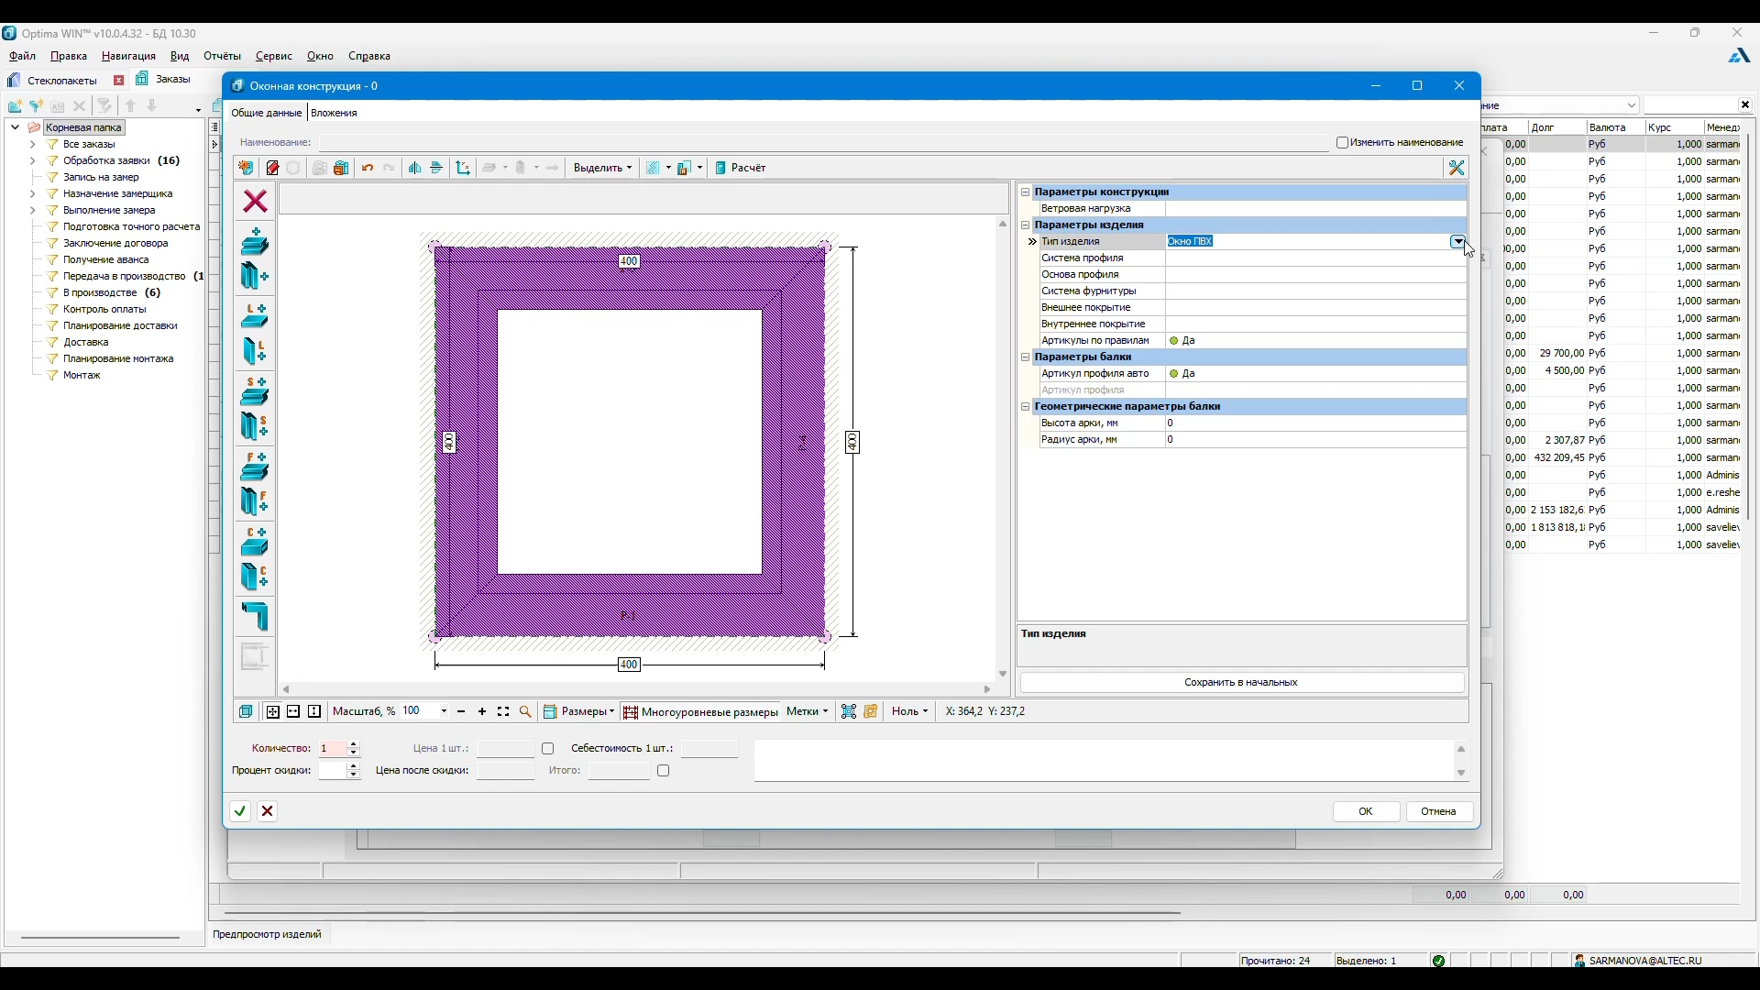Click the corner profile tool icon
This screenshot has width=1760, height=990.
pyautogui.click(x=255, y=617)
